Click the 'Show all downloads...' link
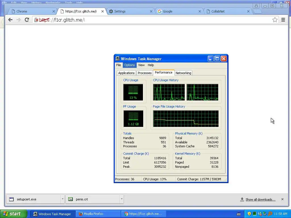This screenshot has height=218, width=291. click(260, 200)
